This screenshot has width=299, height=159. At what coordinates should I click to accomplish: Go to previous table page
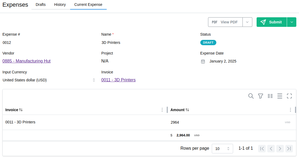tap(271, 149)
